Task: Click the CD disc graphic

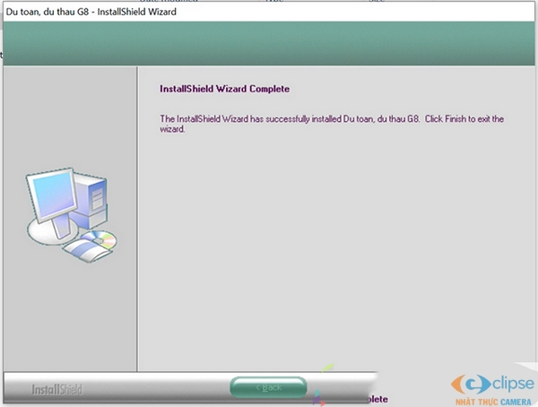Action: pyautogui.click(x=104, y=238)
